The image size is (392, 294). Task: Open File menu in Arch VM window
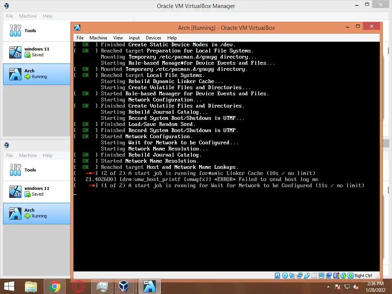click(80, 38)
